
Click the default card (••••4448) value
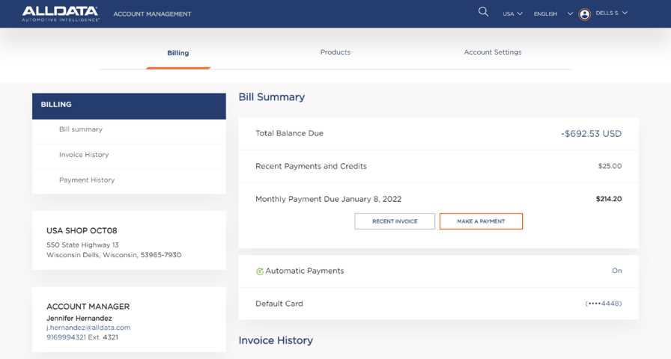[x=604, y=304]
